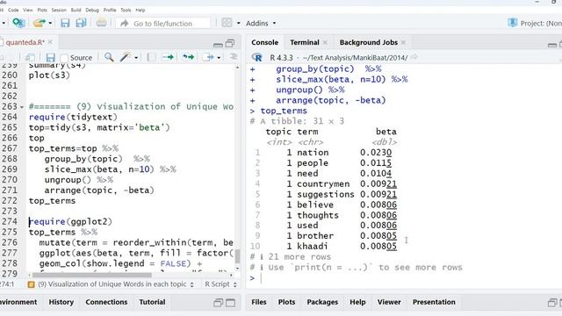The height and width of the screenshot is (316, 562).
Task: Click the open file folder icon
Action: coord(39,24)
